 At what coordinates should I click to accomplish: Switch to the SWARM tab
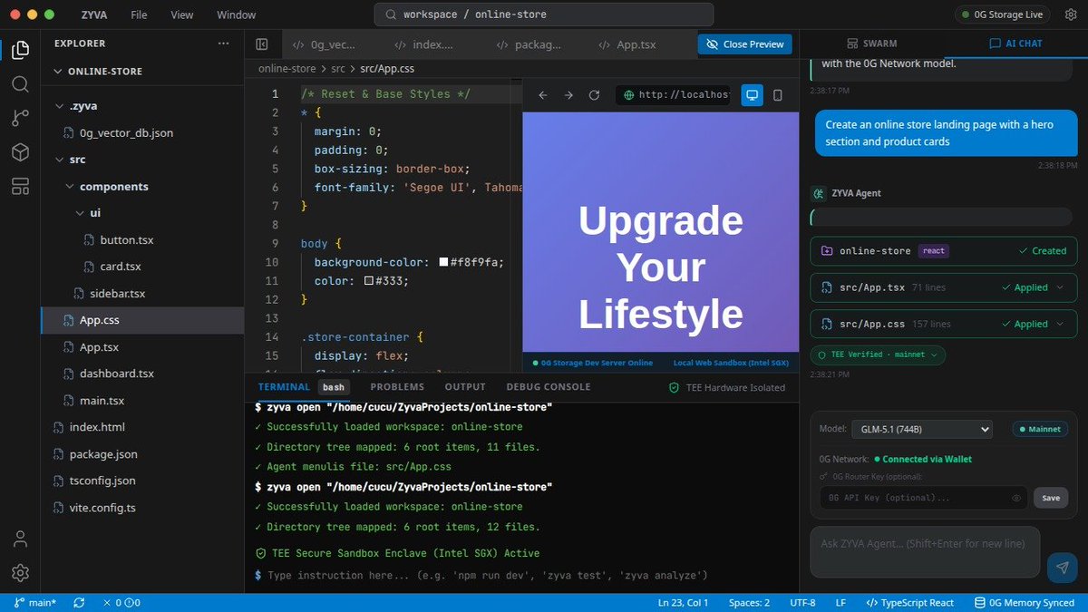pyautogui.click(x=871, y=44)
